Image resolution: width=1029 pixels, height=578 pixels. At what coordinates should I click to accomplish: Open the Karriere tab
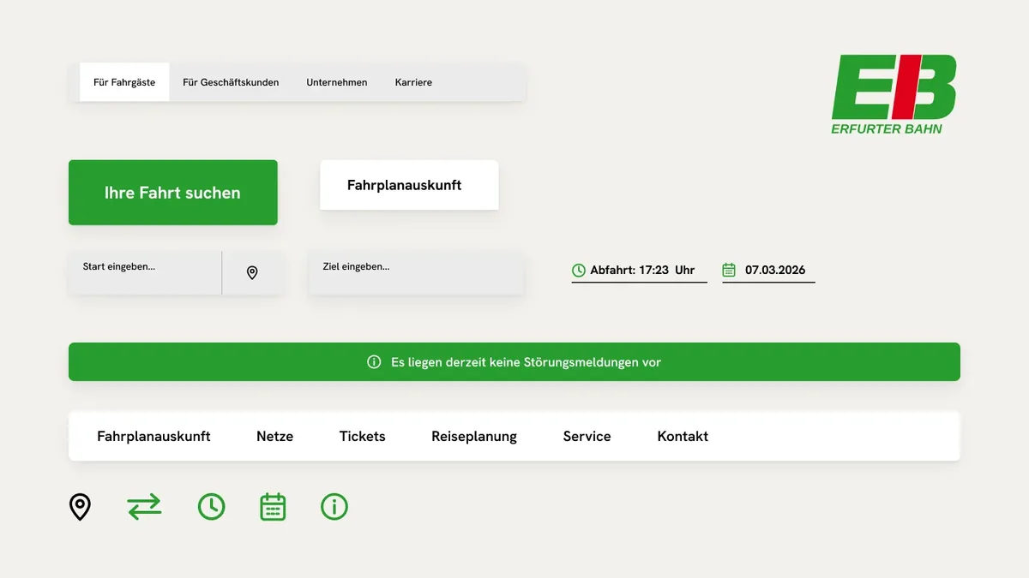(413, 82)
